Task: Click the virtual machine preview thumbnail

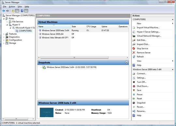Action: pos(47,112)
